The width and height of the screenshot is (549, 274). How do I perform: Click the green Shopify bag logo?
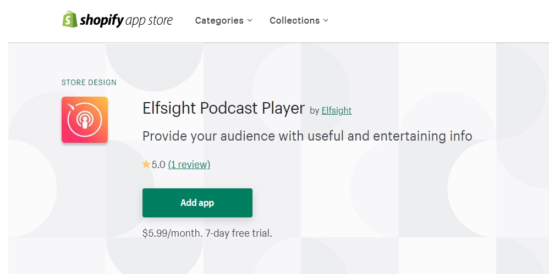coord(70,19)
